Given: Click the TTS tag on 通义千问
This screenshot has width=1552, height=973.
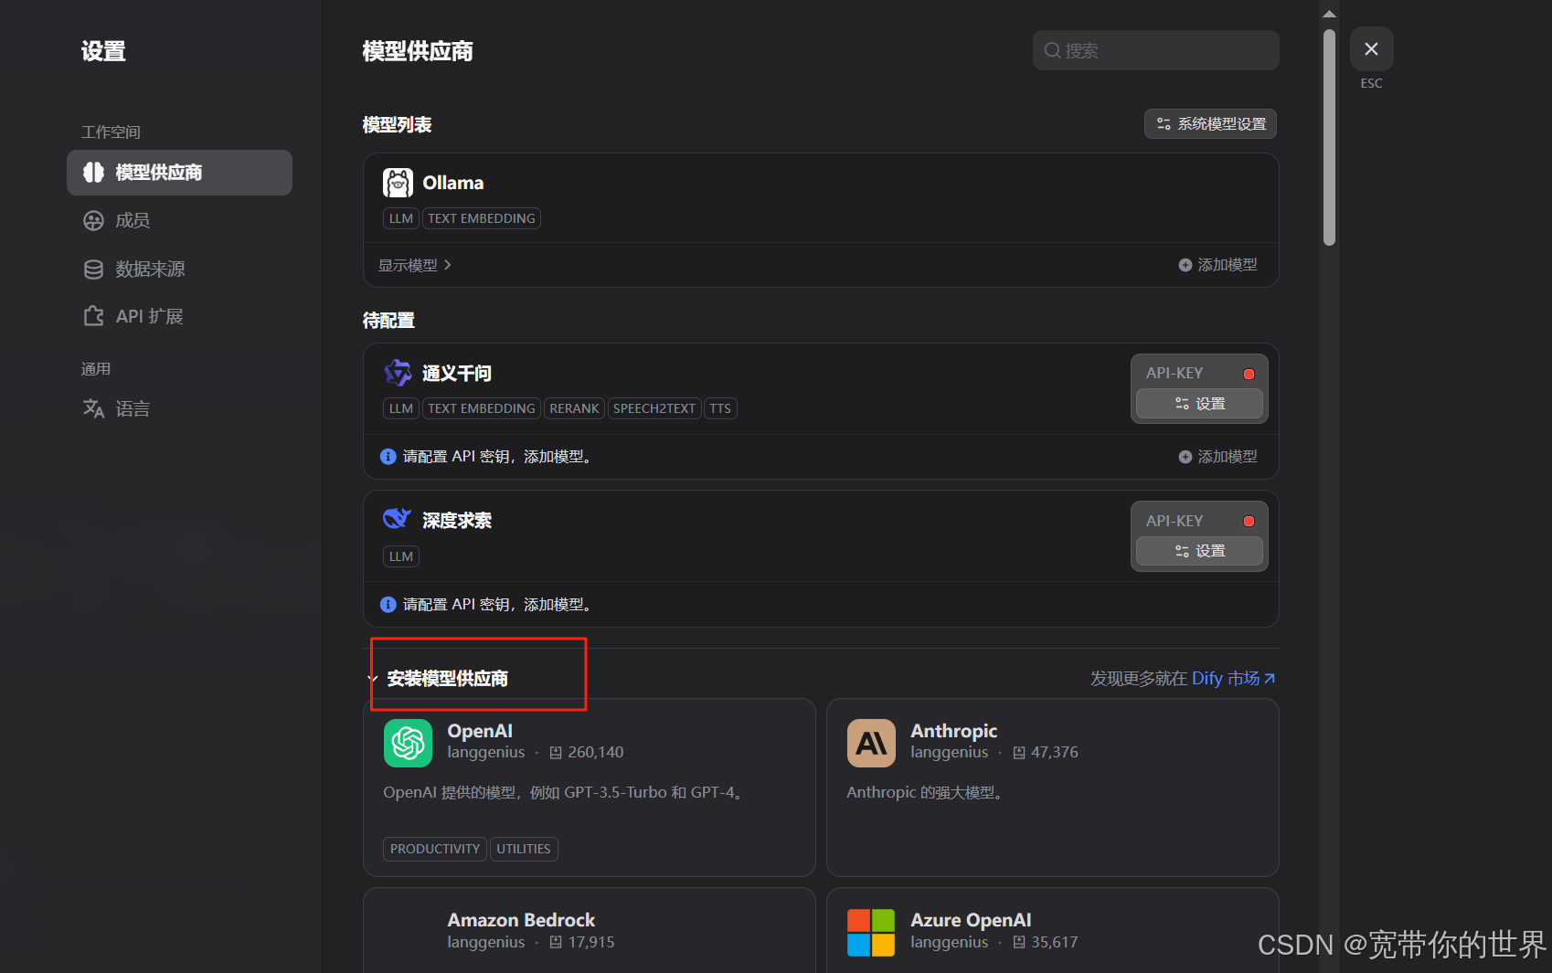Looking at the screenshot, I should tap(720, 408).
